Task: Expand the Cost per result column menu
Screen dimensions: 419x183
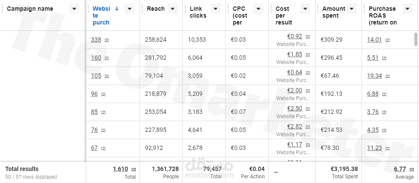Action: pyautogui.click(x=305, y=9)
